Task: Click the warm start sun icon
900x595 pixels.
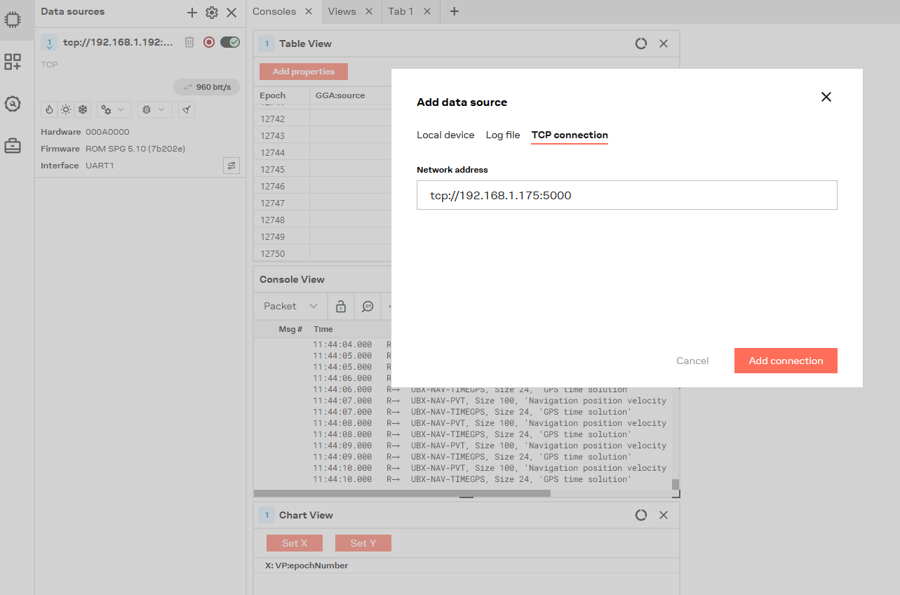Action: coord(66,109)
